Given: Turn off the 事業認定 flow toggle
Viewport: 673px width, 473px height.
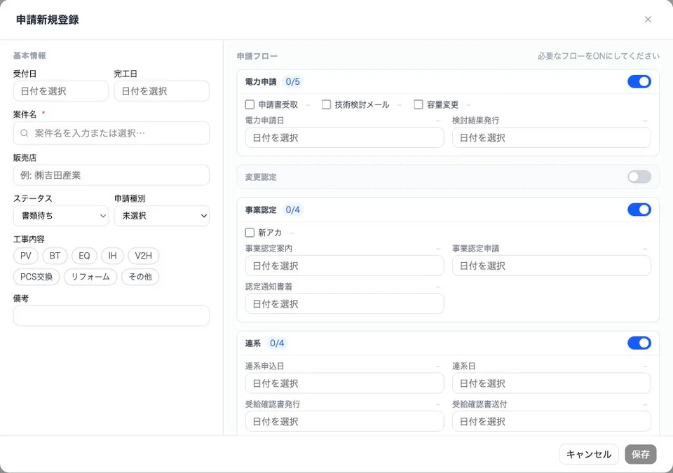Looking at the screenshot, I should click(639, 210).
